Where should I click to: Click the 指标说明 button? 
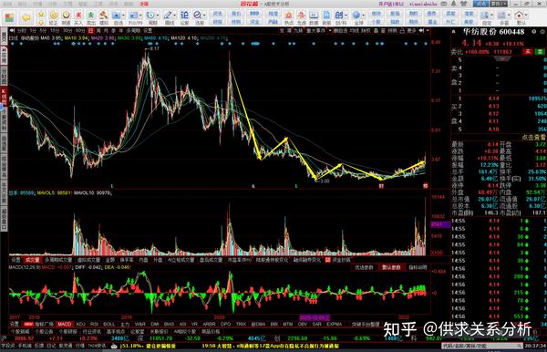418,267
